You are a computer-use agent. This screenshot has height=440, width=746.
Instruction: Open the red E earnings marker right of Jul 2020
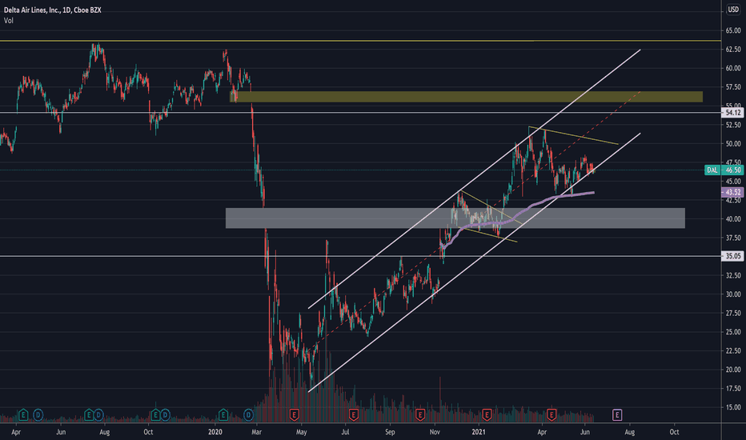(x=354, y=414)
